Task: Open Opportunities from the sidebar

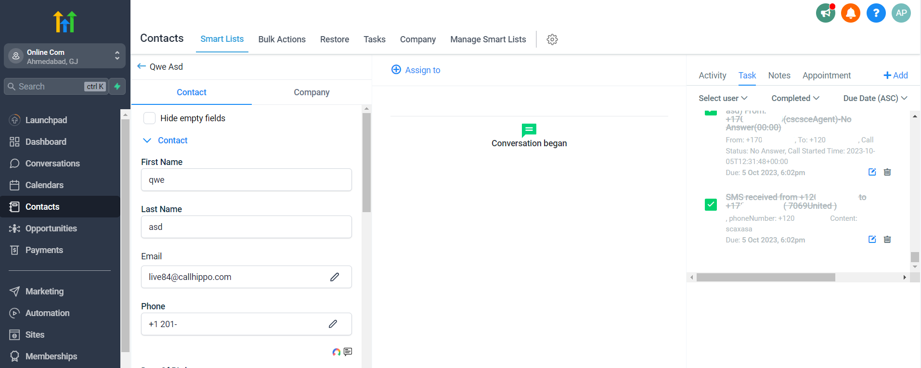Action: 51,228
